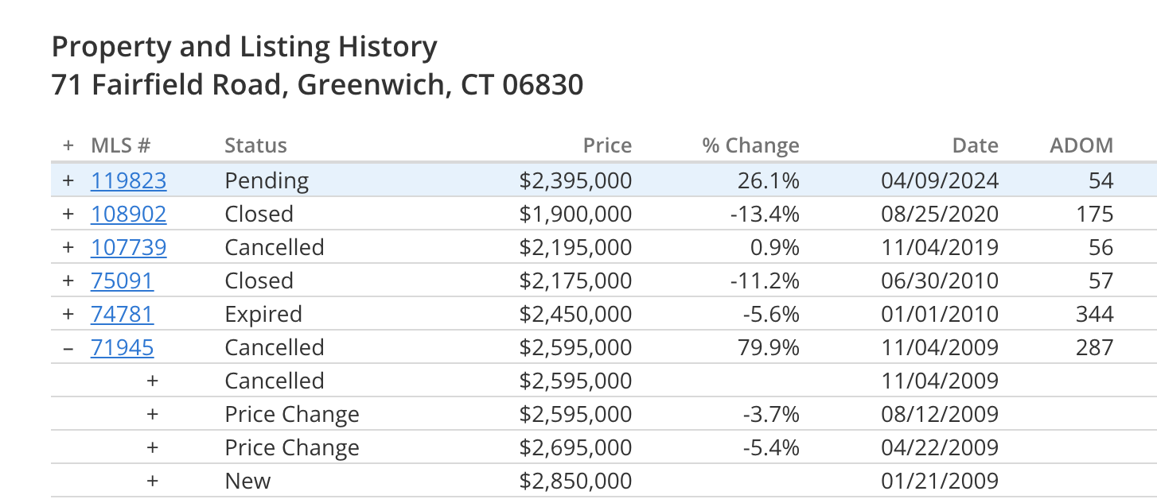Click the Date column header
The image size is (1157, 499).
tap(976, 145)
